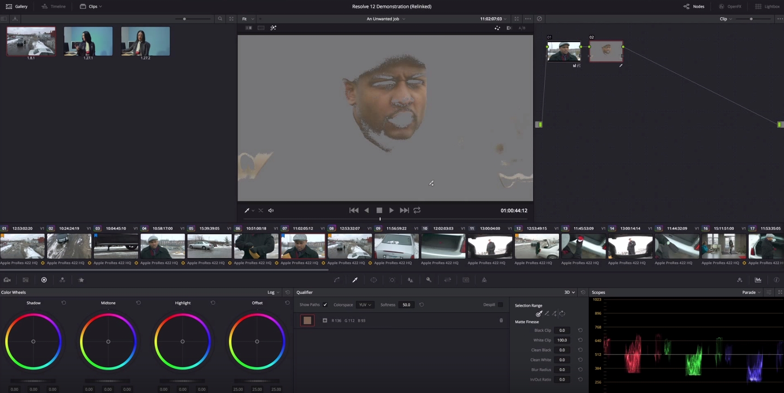Edit the White Clip value
The image size is (784, 393).
[562, 340]
